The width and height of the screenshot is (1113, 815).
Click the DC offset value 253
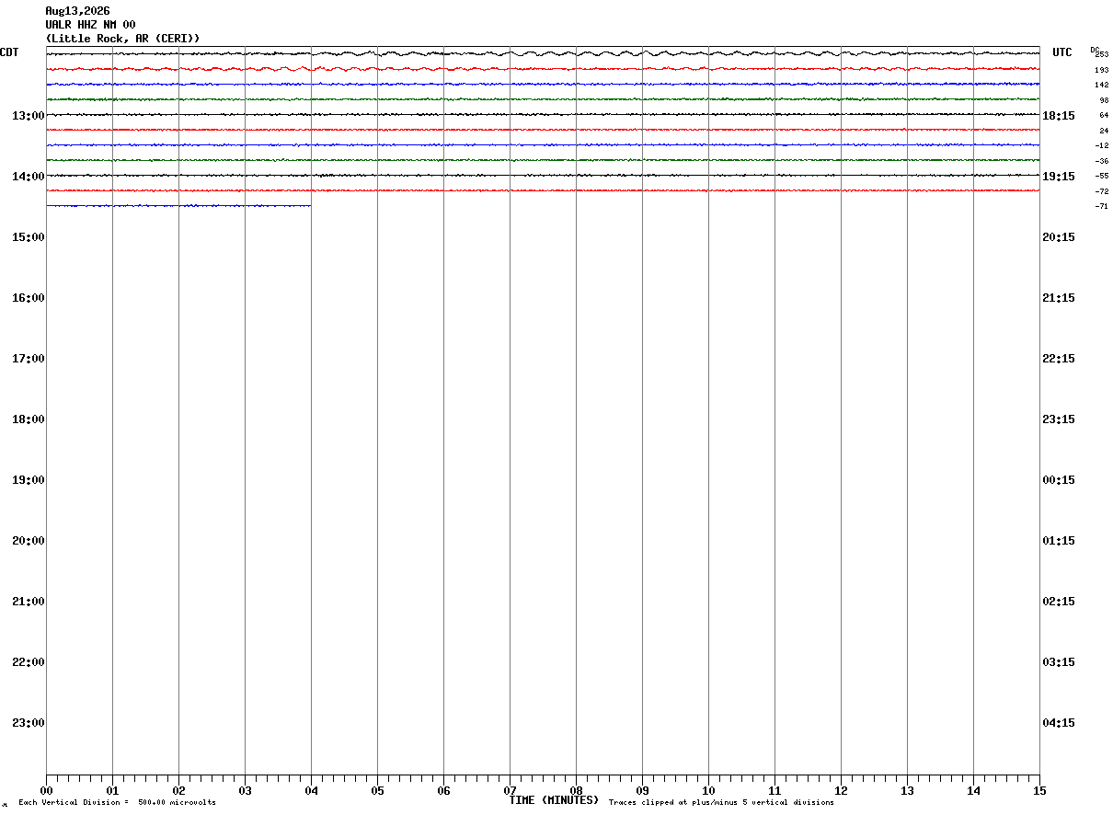pyautogui.click(x=1102, y=54)
